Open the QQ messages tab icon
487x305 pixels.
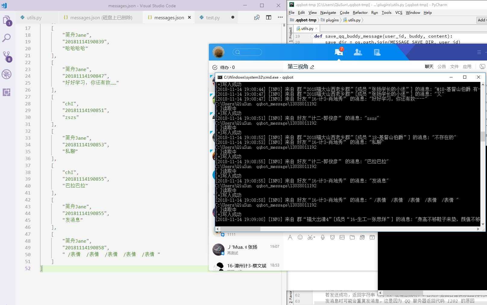pyautogui.click(x=339, y=52)
